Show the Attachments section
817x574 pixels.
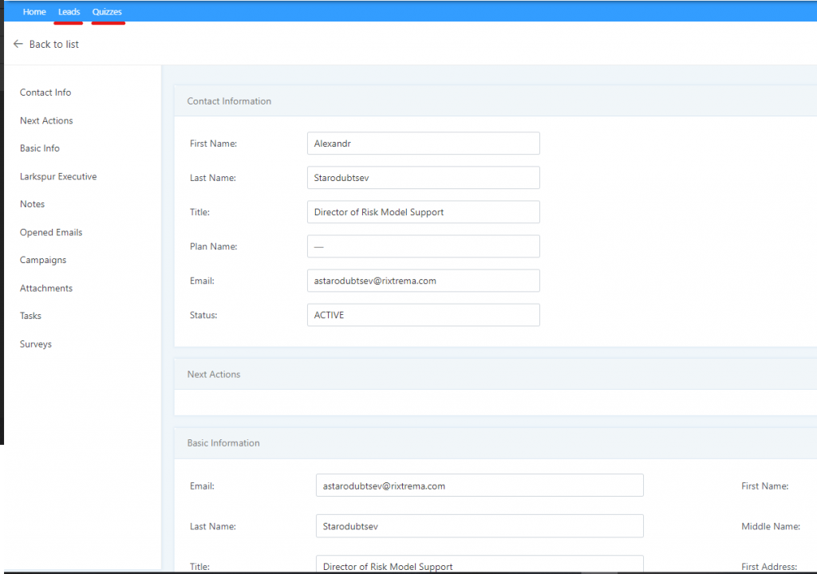click(x=46, y=288)
